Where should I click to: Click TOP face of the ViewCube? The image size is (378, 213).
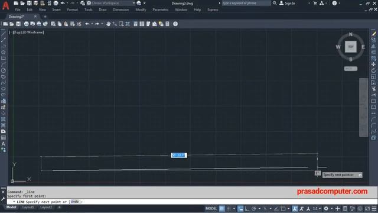tap(351, 47)
